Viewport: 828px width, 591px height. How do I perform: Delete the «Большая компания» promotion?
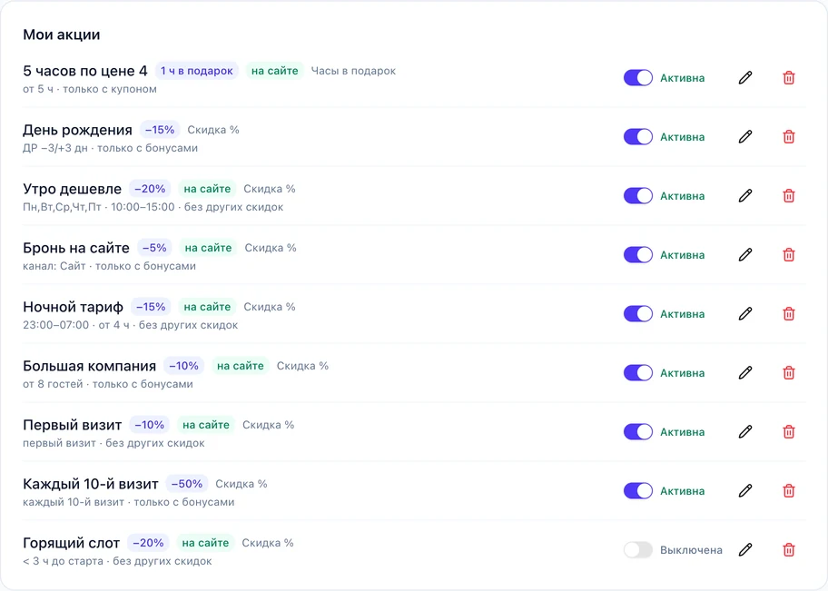point(788,373)
